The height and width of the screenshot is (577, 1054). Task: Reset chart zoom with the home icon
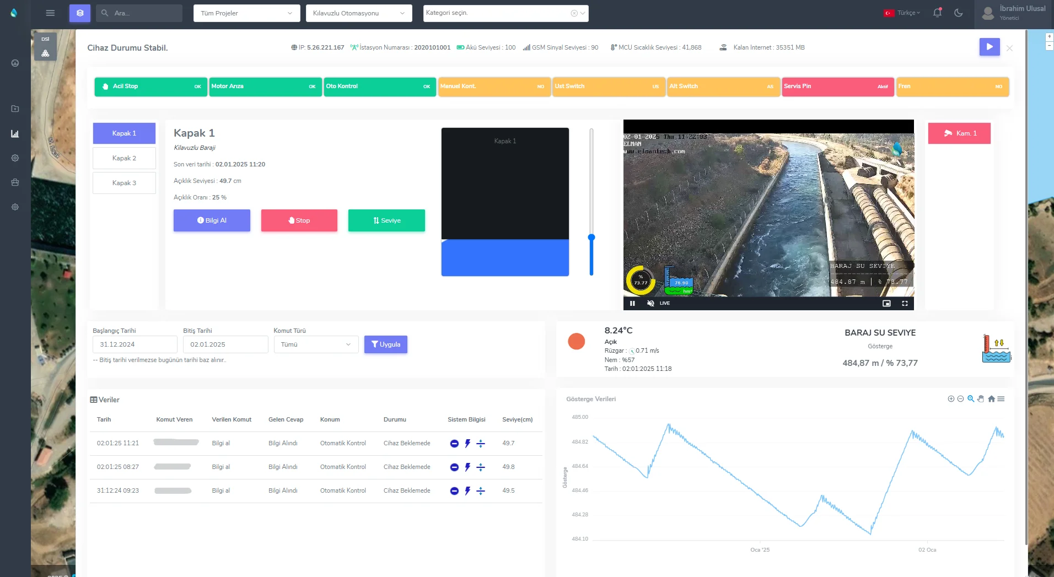[x=991, y=399]
